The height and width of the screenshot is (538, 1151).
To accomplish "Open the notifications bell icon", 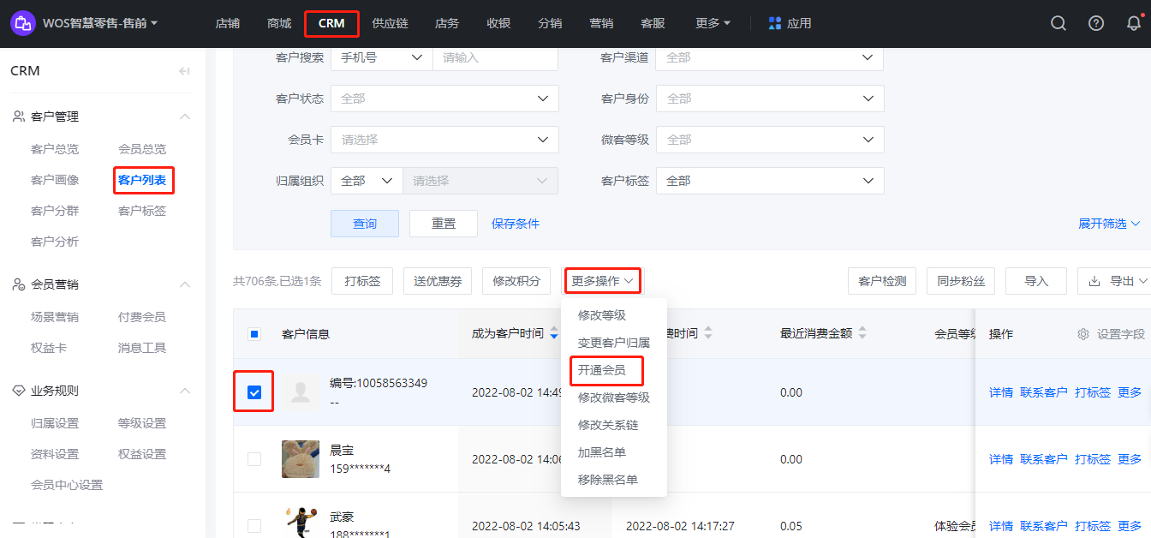I will [1134, 23].
